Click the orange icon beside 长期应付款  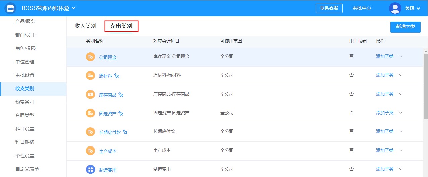click(x=90, y=132)
